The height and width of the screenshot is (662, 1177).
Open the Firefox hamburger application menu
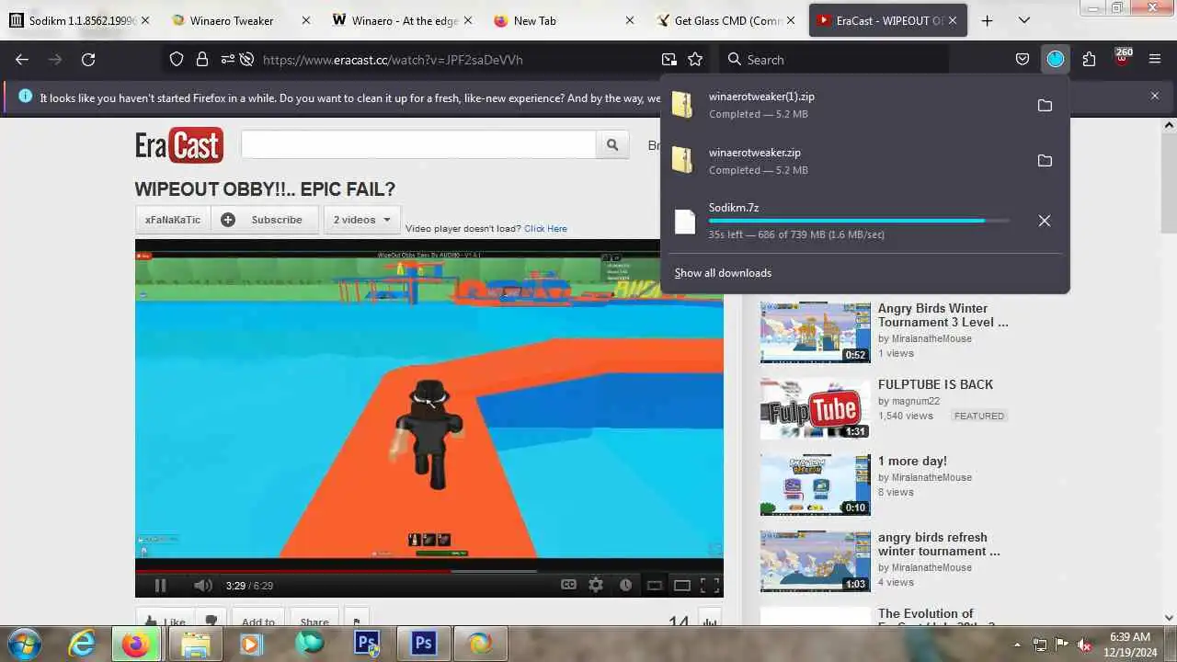(1155, 59)
